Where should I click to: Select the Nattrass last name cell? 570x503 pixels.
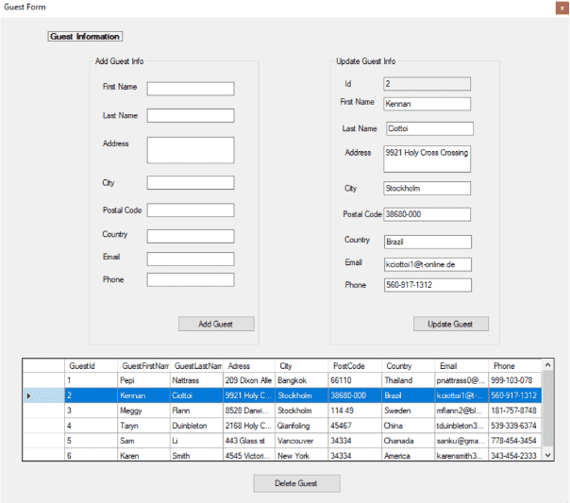(196, 380)
